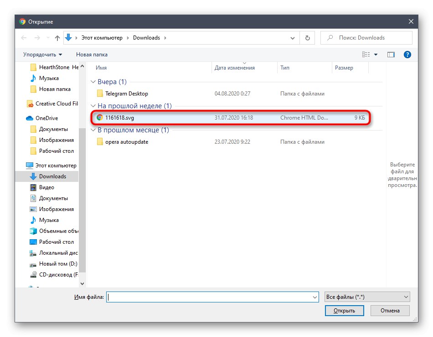
Task: Click Downloads in address breadcrumb
Action: tap(146, 38)
